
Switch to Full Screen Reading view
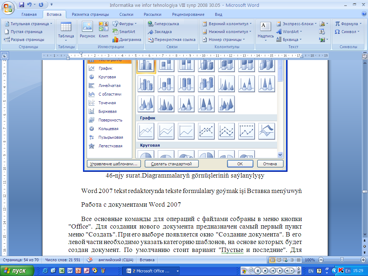[279, 260]
